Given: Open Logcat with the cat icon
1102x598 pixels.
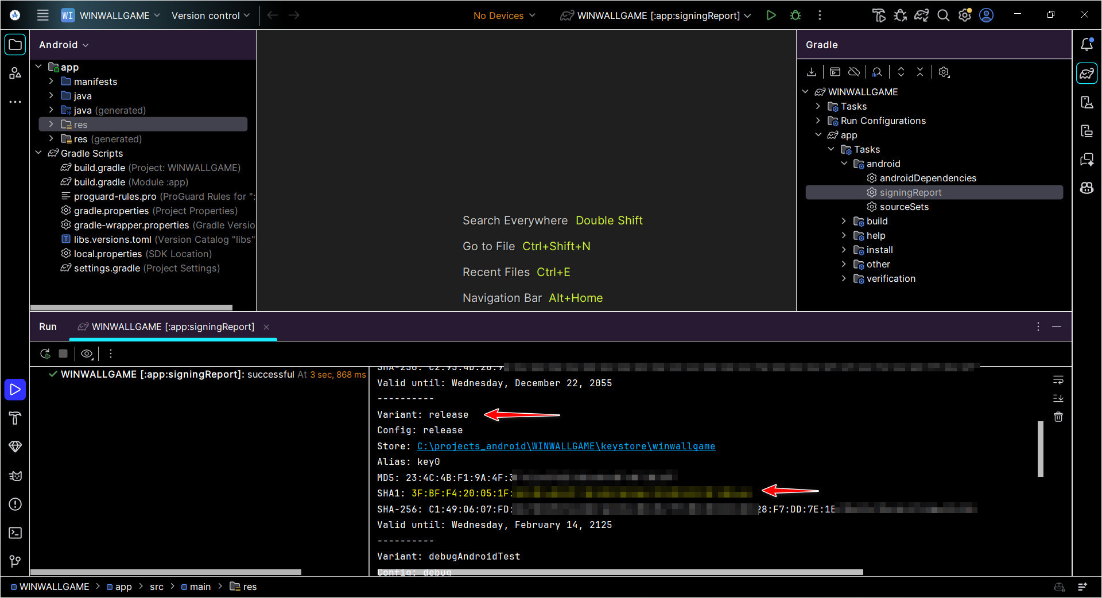Looking at the screenshot, I should pos(15,476).
